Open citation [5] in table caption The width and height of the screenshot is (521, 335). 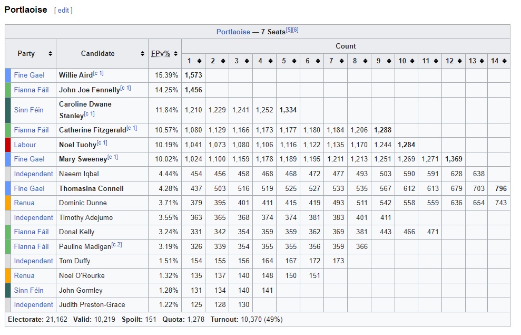(289, 30)
